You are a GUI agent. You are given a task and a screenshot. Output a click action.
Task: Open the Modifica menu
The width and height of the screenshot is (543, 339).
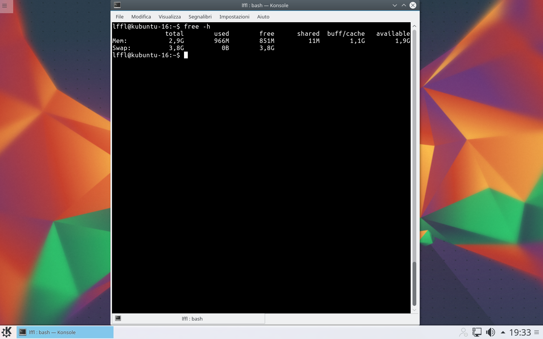(x=141, y=17)
